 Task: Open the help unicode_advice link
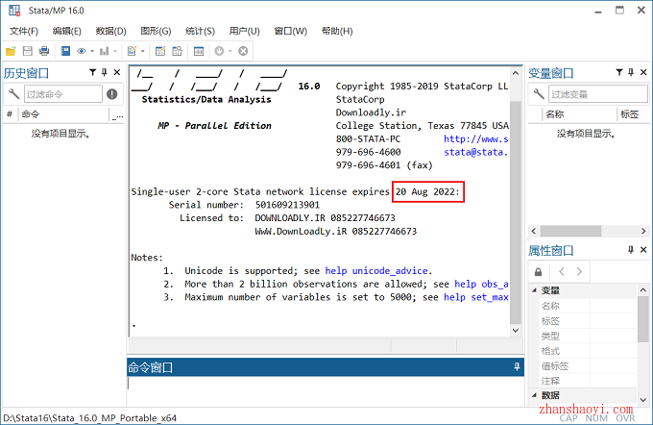click(x=376, y=271)
